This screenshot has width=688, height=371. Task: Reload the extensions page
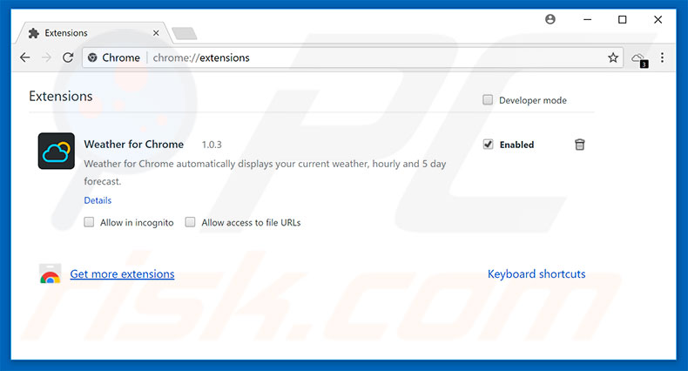pyautogui.click(x=68, y=57)
